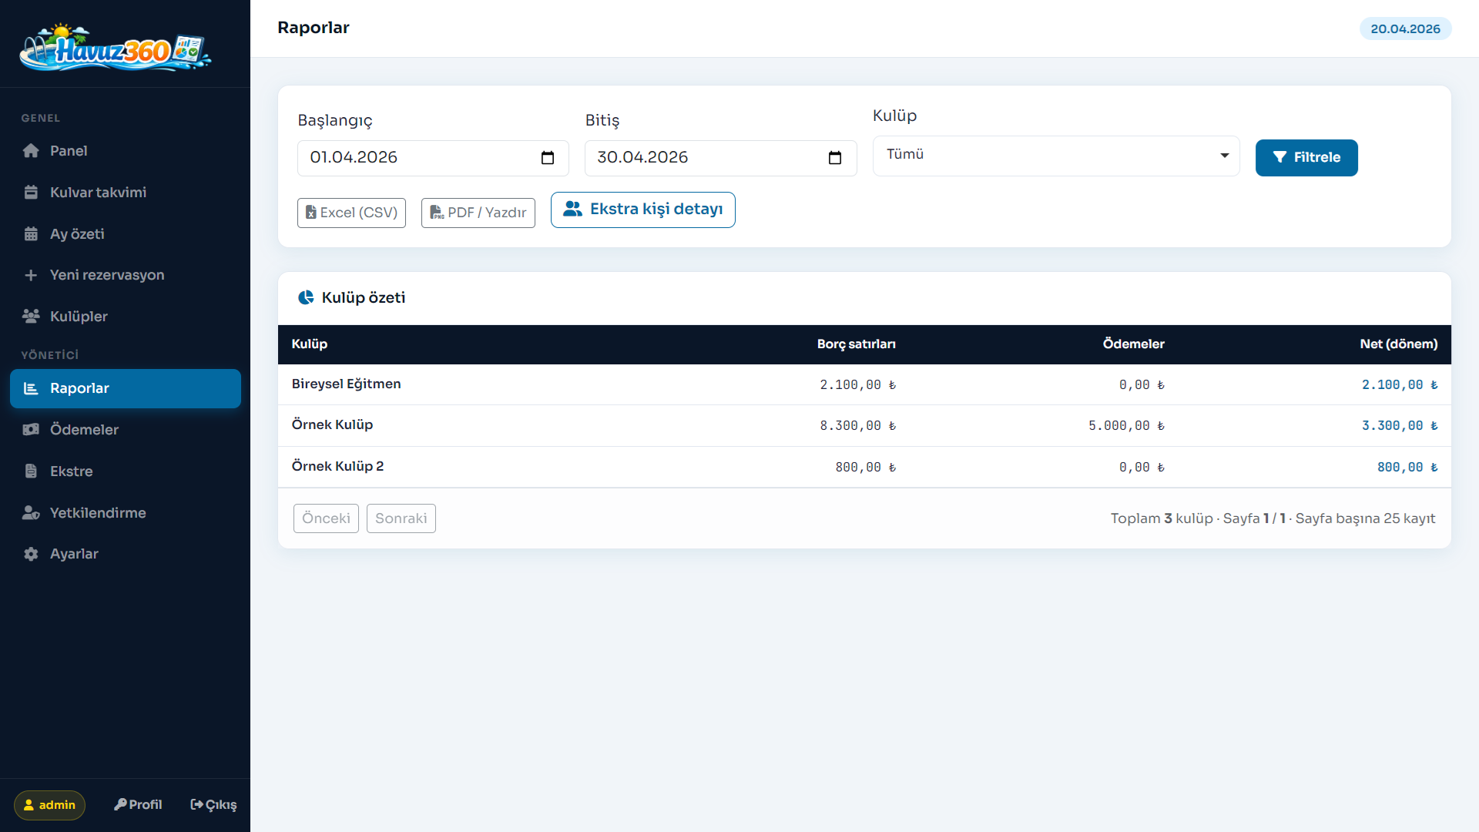1479x832 pixels.
Task: Click the gear icon for Ayarlar
Action: pyautogui.click(x=31, y=554)
